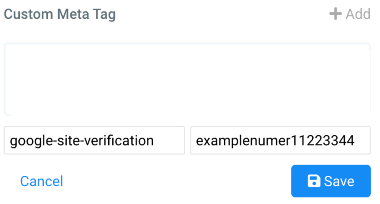
Task: Add a new custom meta tag
Action: [x=350, y=14]
